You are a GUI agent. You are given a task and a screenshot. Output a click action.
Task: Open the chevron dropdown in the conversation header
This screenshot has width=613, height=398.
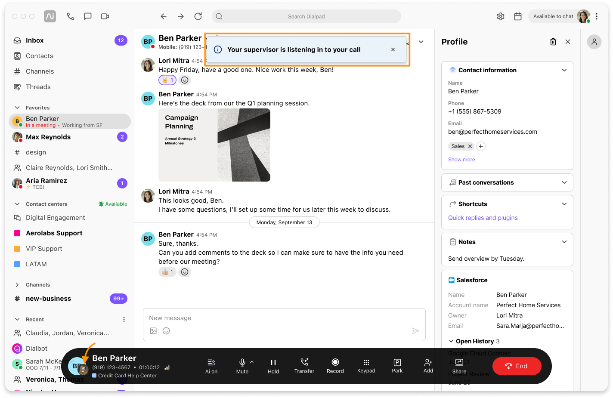pyautogui.click(x=421, y=42)
